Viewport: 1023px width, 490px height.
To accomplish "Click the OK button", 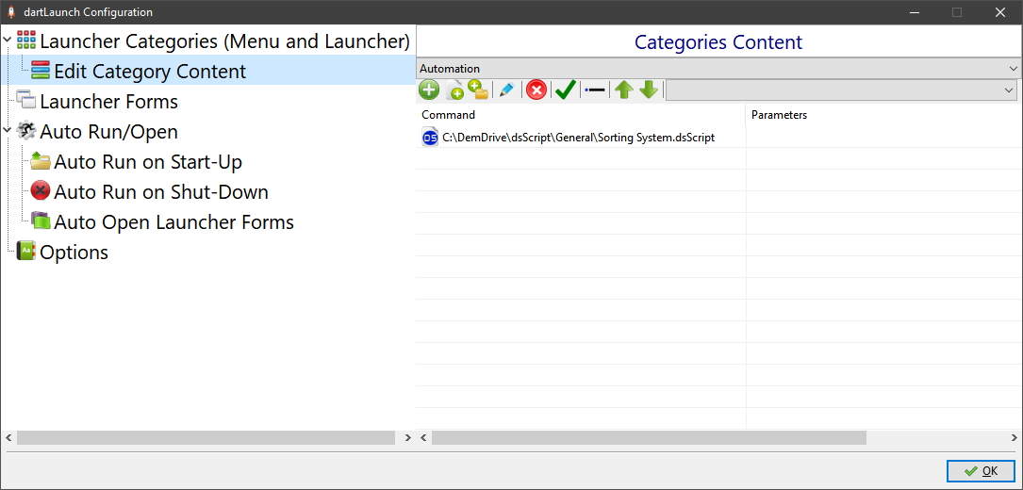I will [x=981, y=470].
